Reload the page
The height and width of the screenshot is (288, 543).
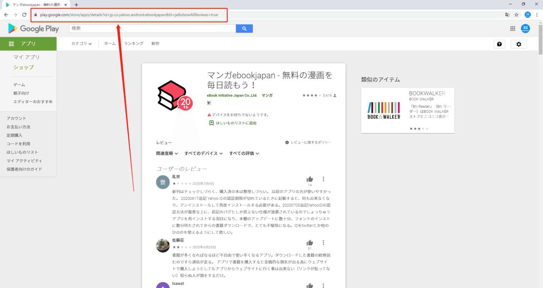point(25,14)
